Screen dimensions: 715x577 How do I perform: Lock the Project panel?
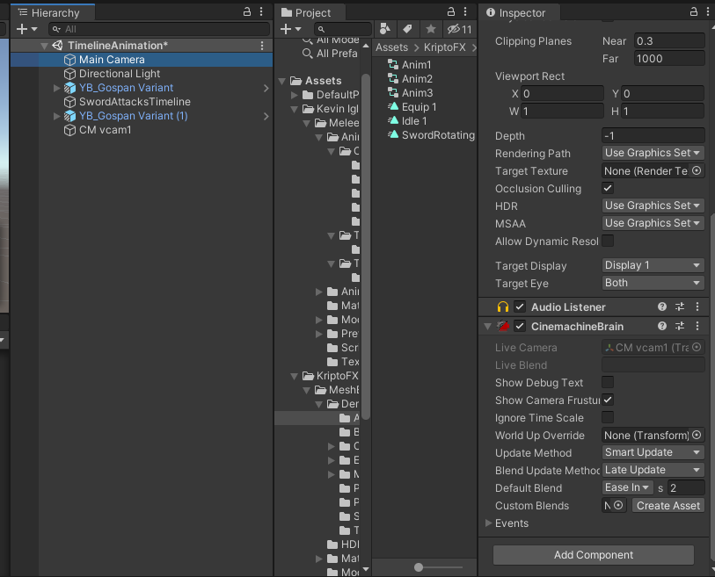click(450, 11)
